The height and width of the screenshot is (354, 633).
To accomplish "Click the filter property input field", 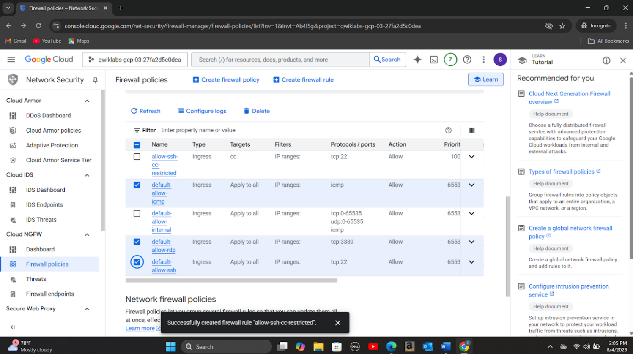I will 296,130.
